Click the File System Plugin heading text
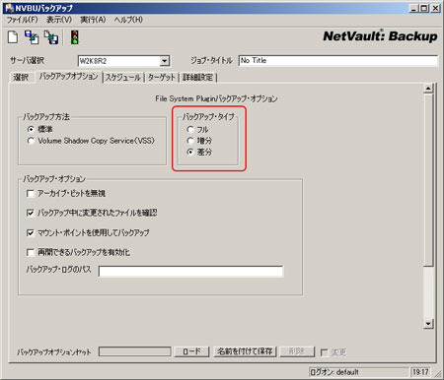Image resolution: width=444 pixels, height=380 pixels. tap(216, 98)
